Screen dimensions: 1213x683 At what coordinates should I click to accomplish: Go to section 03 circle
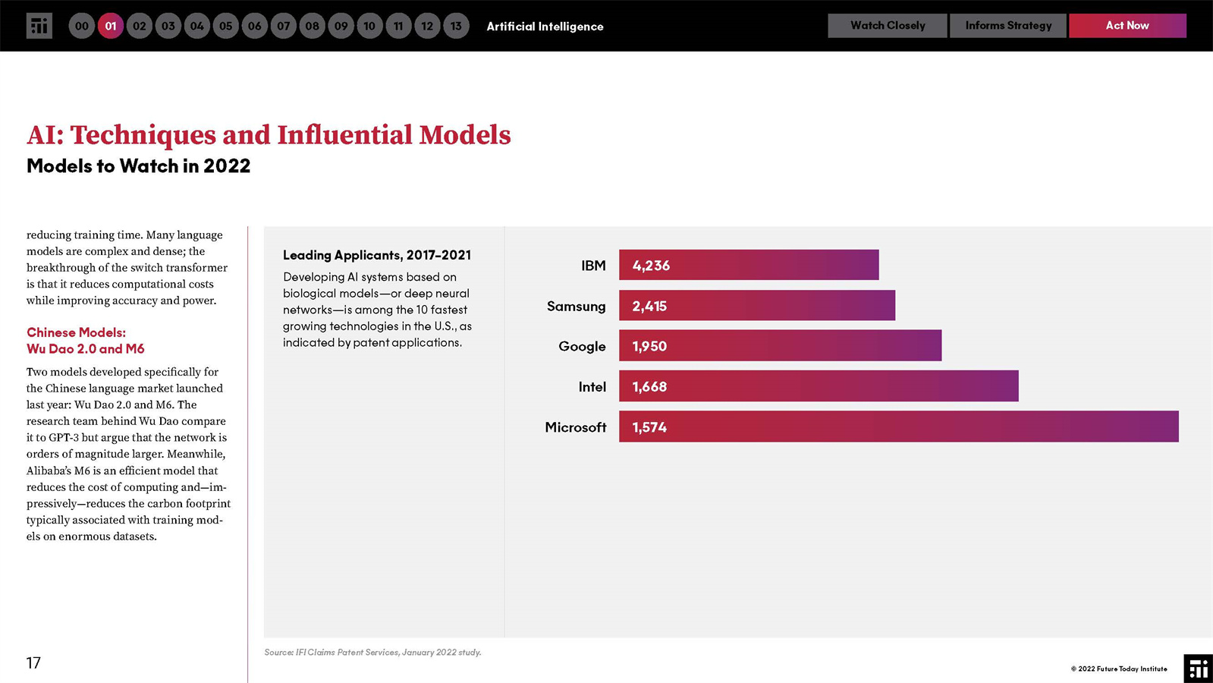coord(168,26)
